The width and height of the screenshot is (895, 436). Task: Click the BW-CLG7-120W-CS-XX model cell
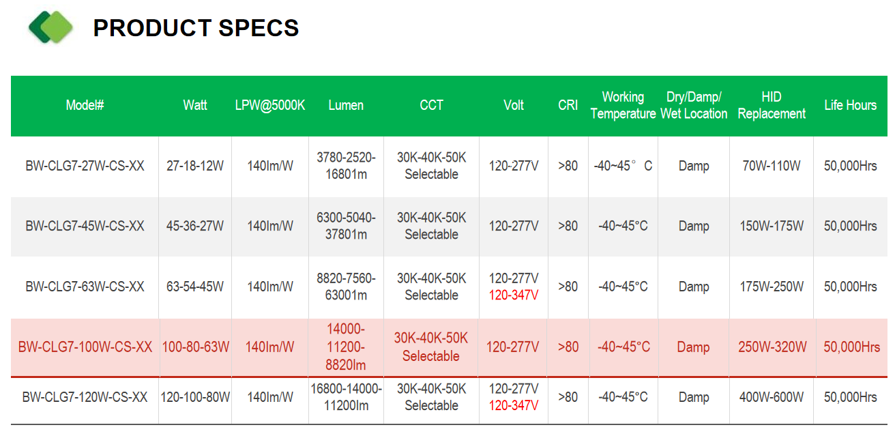click(x=85, y=397)
